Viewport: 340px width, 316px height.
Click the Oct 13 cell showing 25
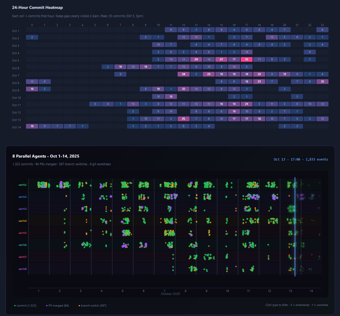183,119
